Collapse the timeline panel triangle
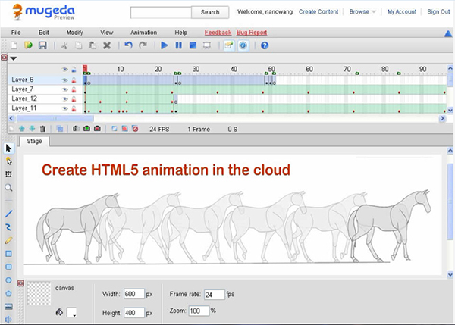The width and height of the screenshot is (455, 325). click(x=14, y=58)
